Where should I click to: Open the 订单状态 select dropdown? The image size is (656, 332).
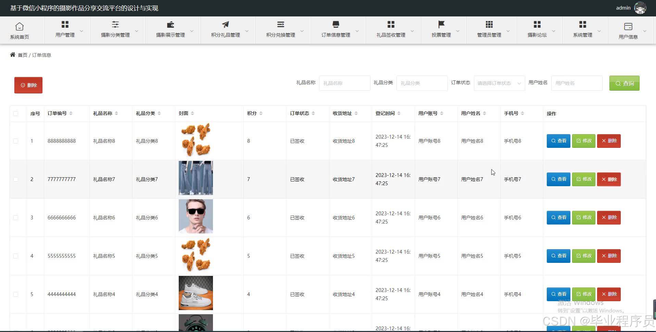[499, 83]
